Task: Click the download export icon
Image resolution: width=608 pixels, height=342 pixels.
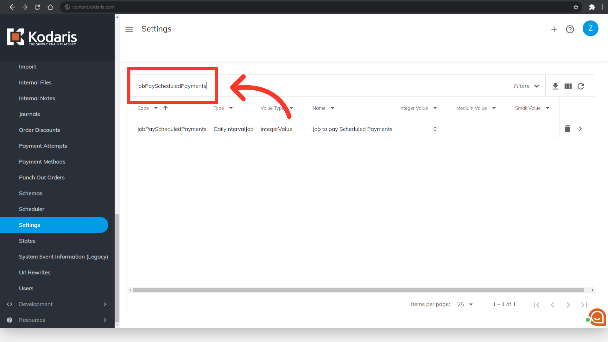Action: pos(555,86)
